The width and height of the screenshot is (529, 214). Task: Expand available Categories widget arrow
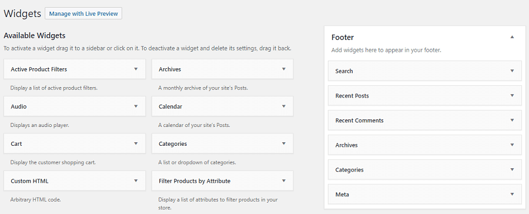click(284, 143)
